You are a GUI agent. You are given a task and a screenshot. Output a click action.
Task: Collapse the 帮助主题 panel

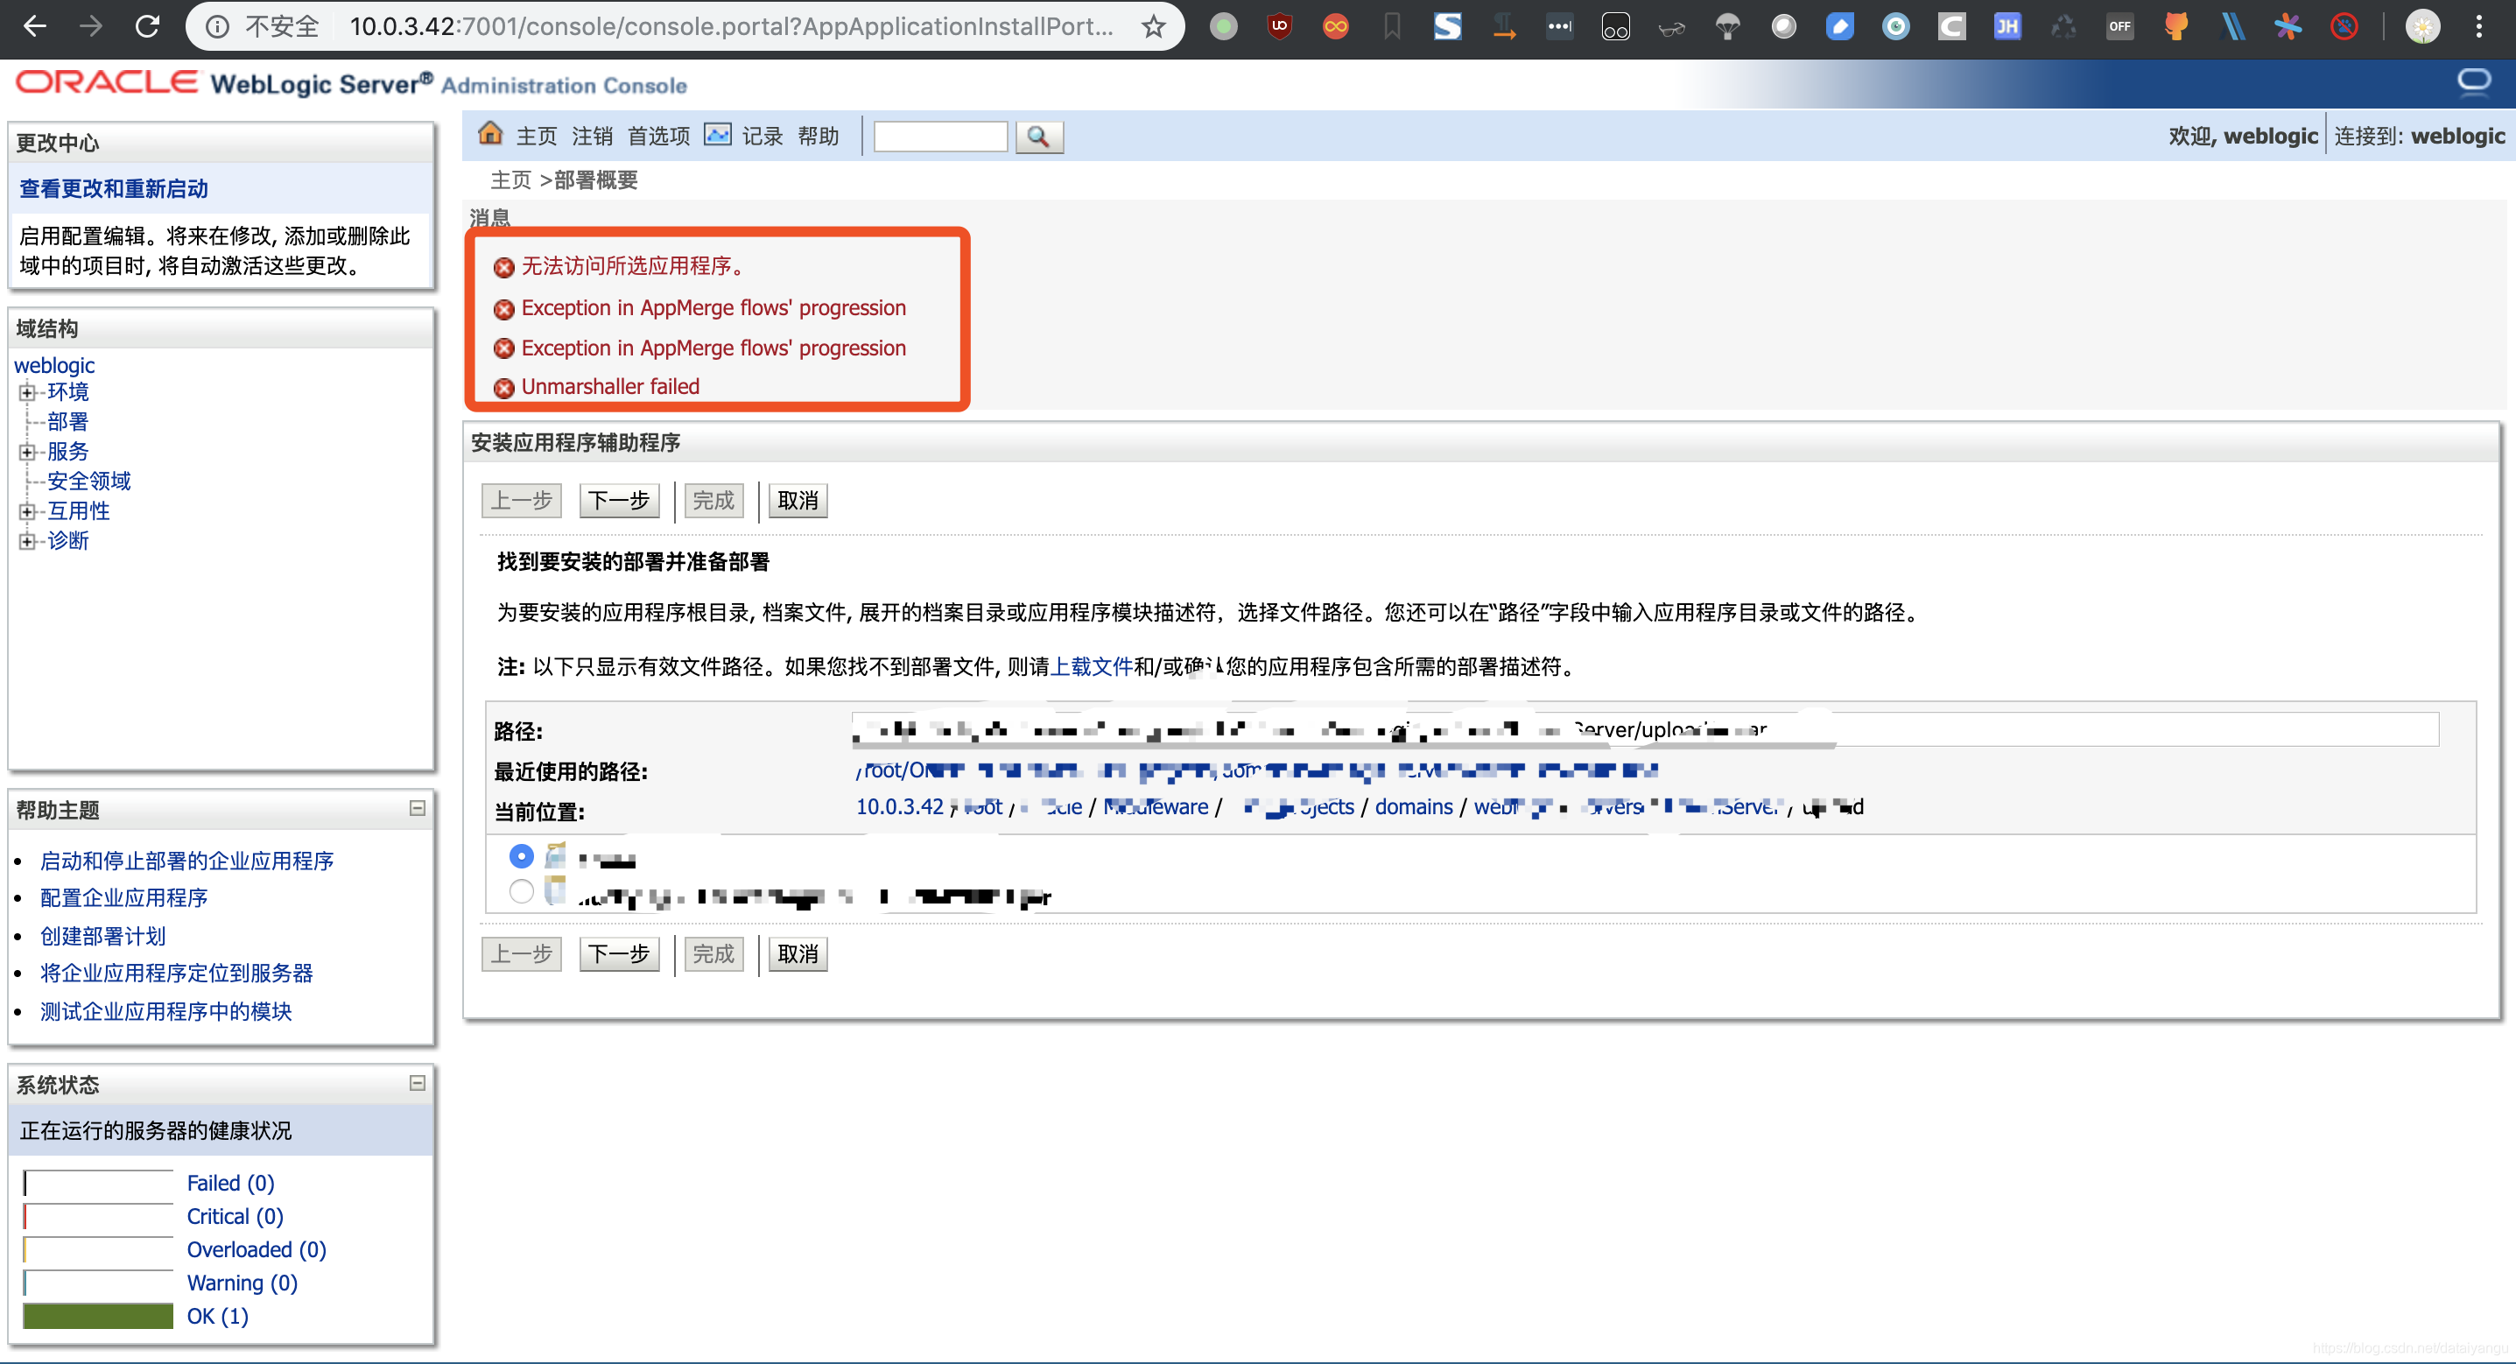tap(417, 808)
